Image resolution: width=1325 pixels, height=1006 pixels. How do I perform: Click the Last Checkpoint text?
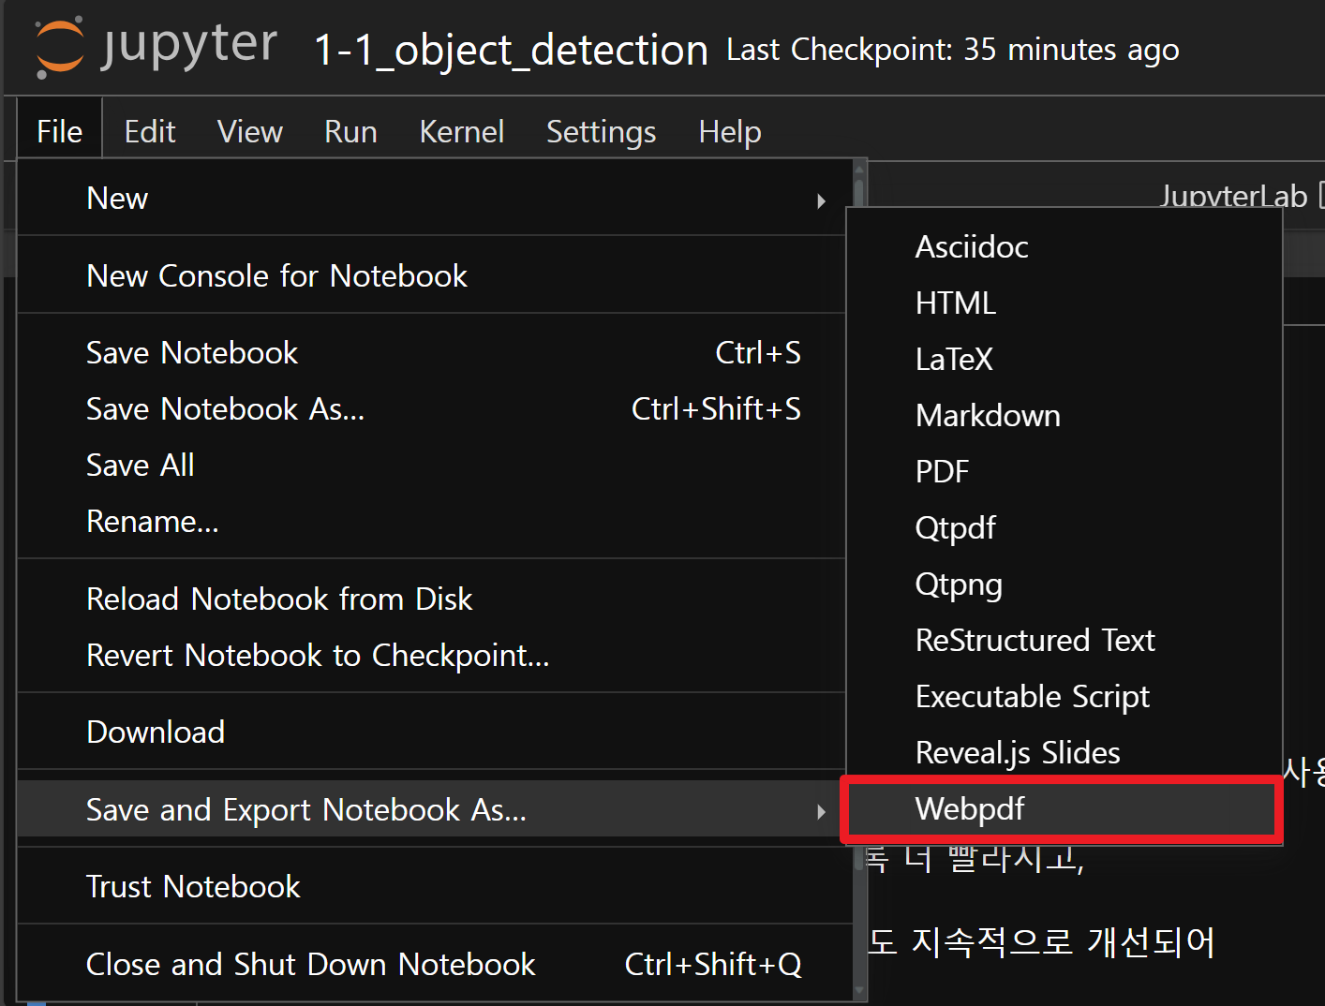tap(952, 50)
